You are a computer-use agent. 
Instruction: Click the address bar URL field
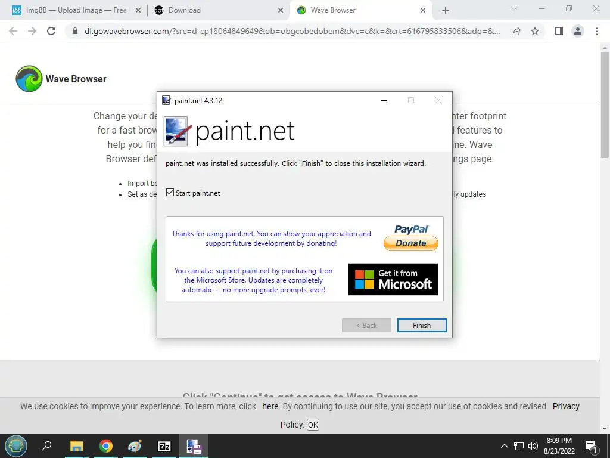[292, 31]
